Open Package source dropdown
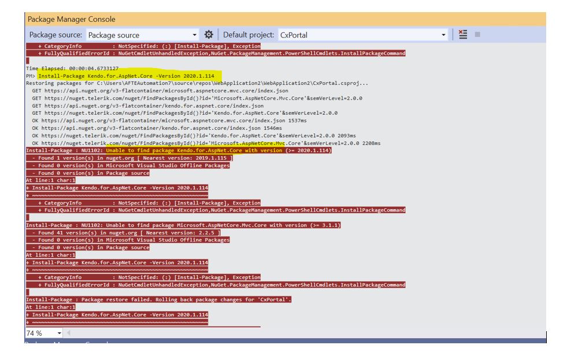The height and width of the screenshot is (360, 567). (x=143, y=35)
